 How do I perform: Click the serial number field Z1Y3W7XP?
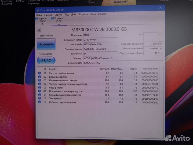pyautogui.click(x=101, y=40)
